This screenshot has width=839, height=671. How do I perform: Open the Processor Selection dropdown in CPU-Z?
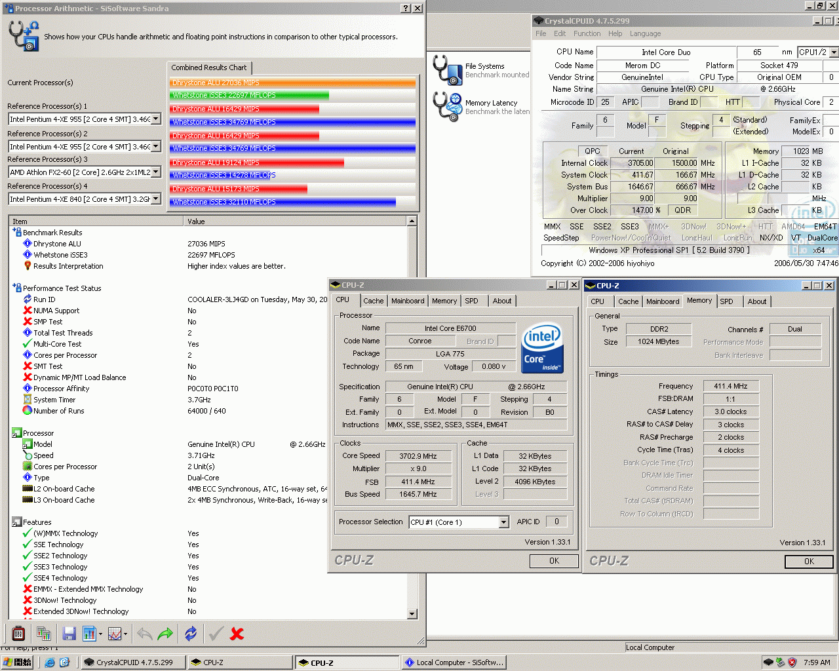(502, 522)
